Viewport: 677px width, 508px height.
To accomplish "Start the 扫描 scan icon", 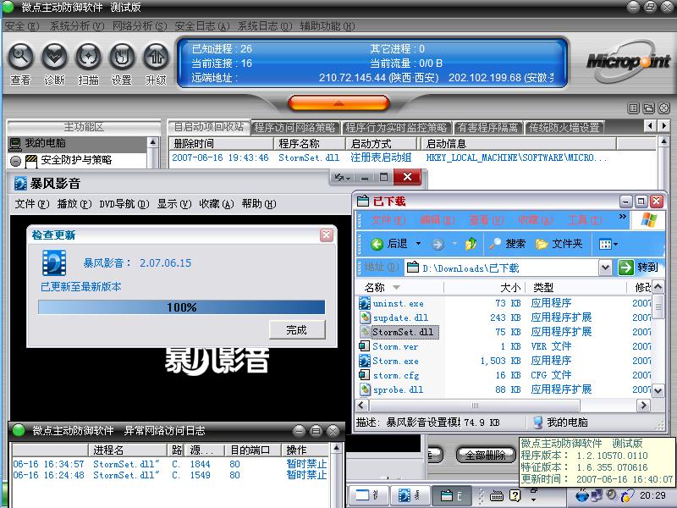I will (89, 57).
